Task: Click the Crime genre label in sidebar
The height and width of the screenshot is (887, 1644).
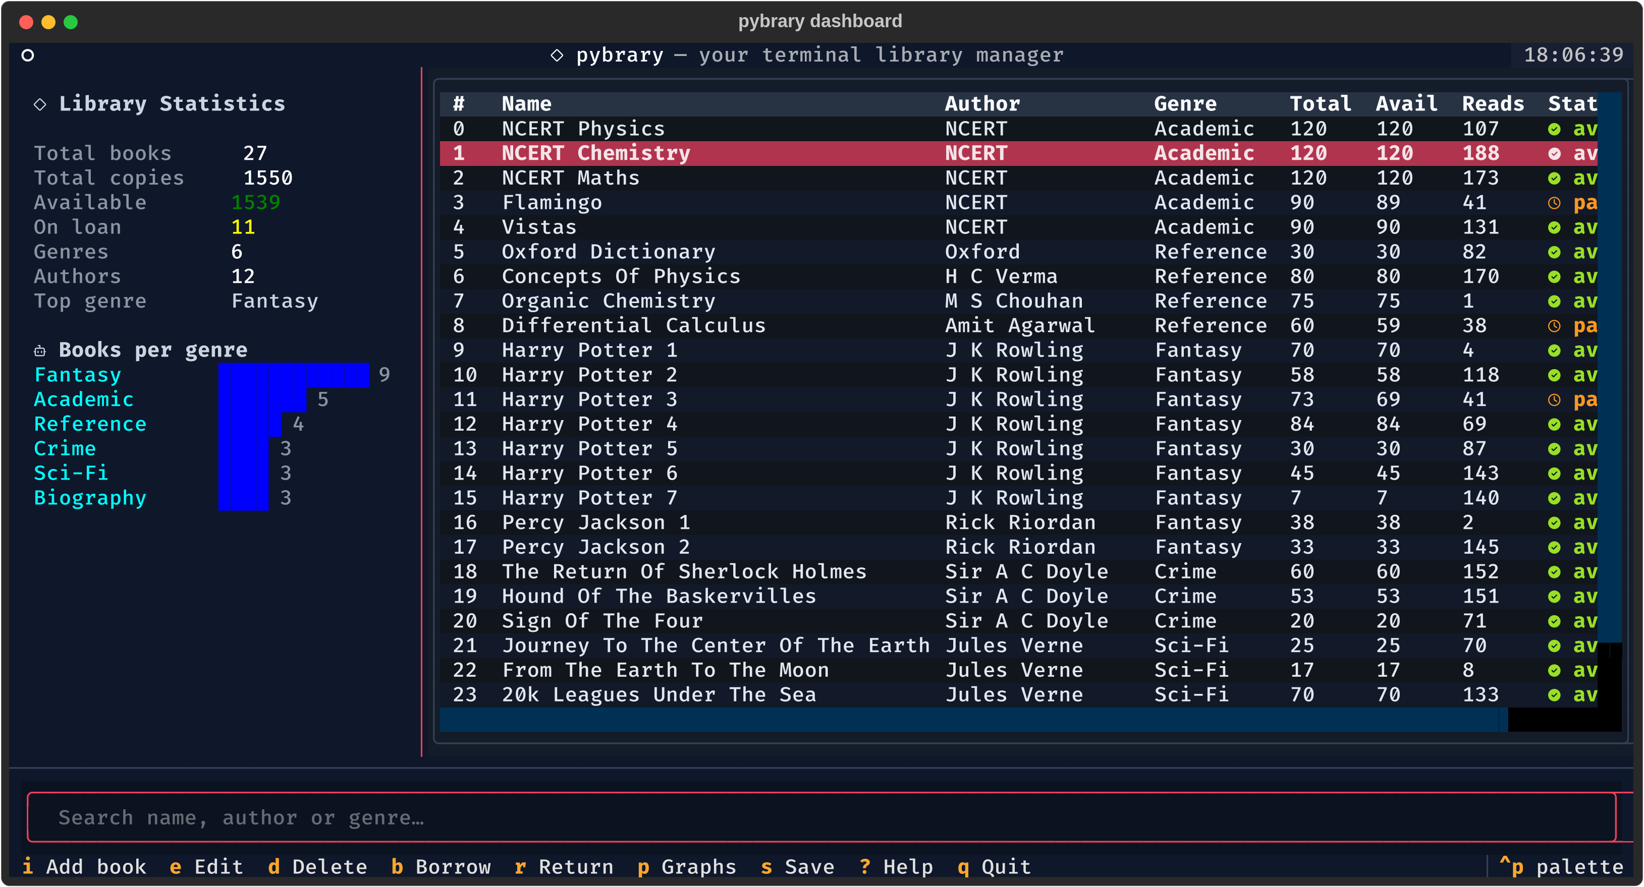Action: coord(65,449)
